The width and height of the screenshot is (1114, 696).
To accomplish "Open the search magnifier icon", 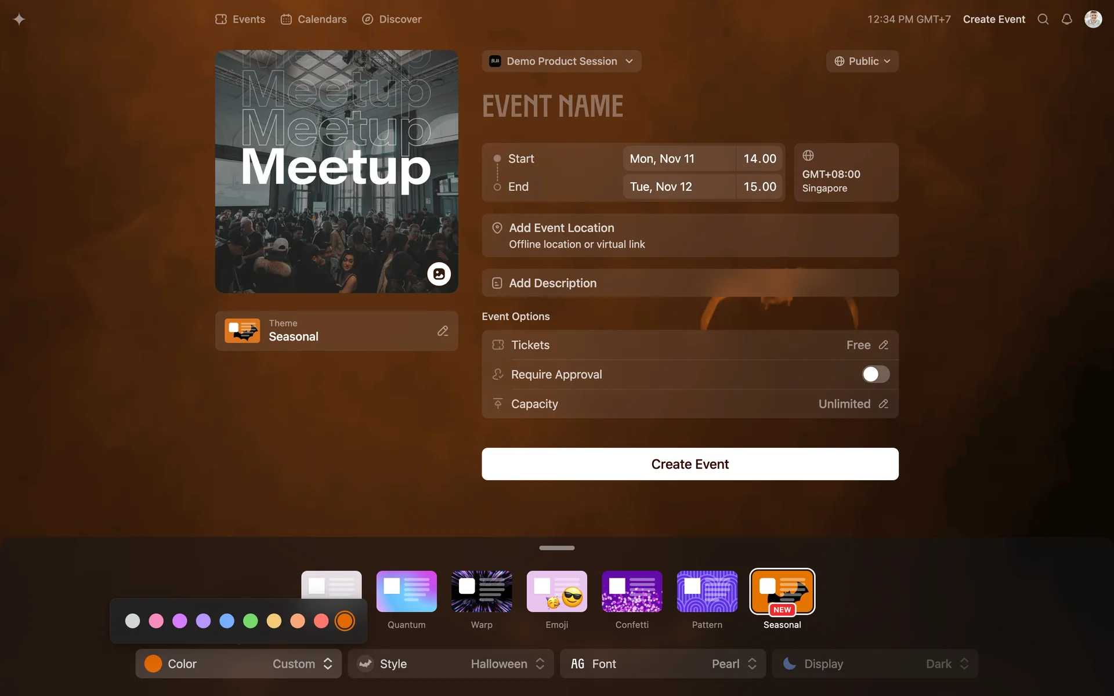I will [x=1043, y=19].
